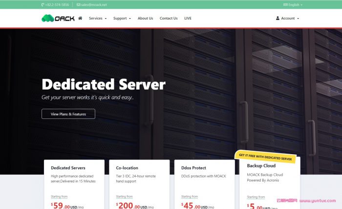The width and height of the screenshot is (342, 209).
Task: Email sales@moack.net link
Action: pyautogui.click(x=94, y=4)
